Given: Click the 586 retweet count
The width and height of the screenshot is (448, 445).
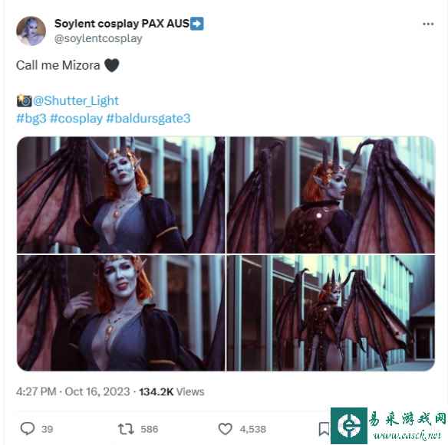Looking at the screenshot, I should (x=149, y=429).
